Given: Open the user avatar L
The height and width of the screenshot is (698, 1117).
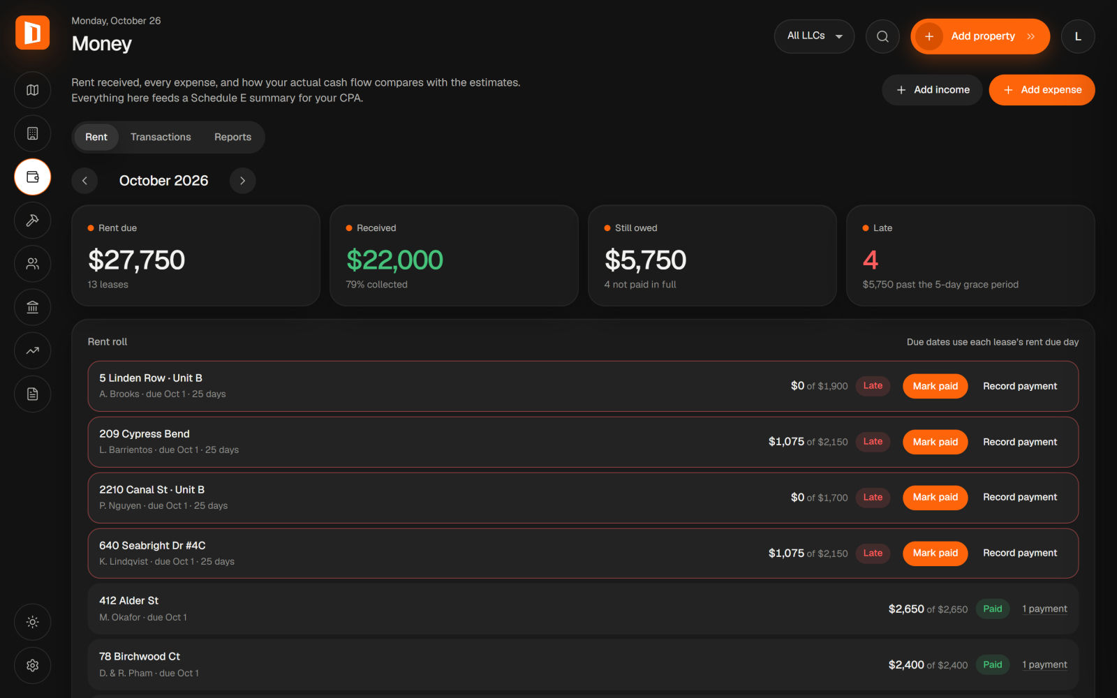Looking at the screenshot, I should click(x=1078, y=36).
